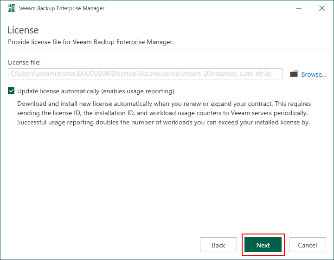Click the 'sending the license ID' description line

coord(162,113)
